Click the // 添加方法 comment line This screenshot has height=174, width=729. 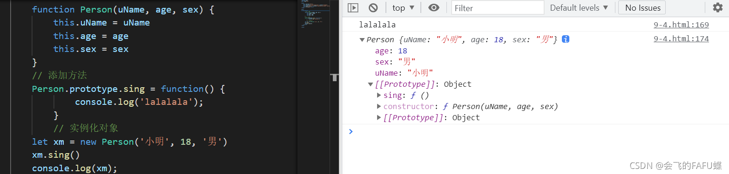click(x=60, y=76)
